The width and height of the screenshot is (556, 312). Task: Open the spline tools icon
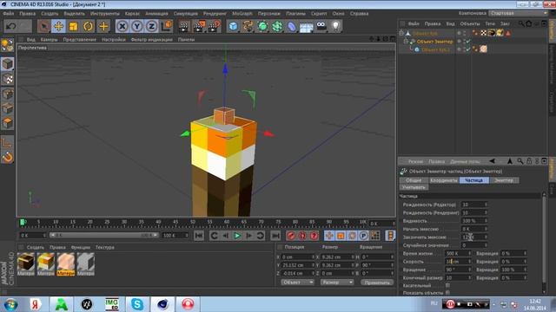tap(248, 26)
